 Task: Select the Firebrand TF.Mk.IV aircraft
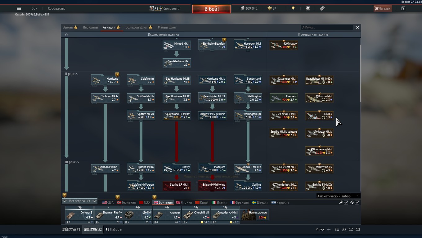[177, 116]
